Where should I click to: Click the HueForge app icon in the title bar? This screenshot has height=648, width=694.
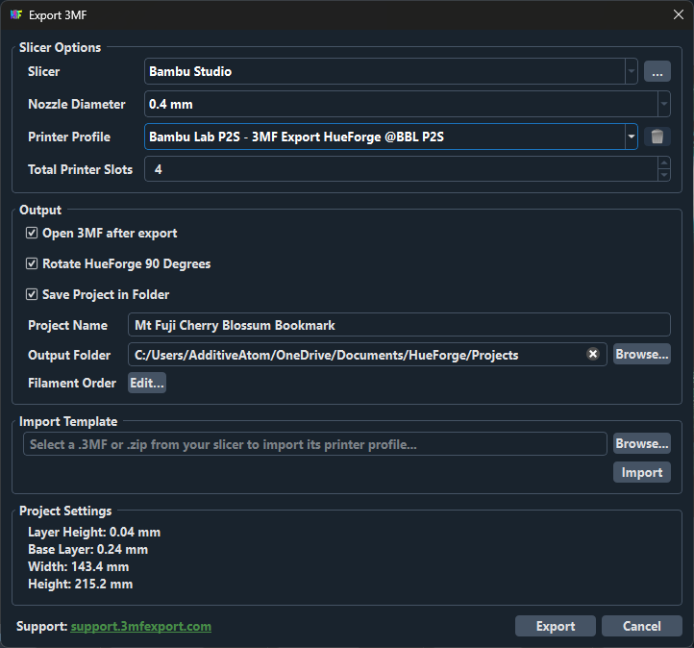[16, 15]
